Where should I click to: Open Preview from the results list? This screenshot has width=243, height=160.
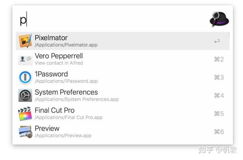(x=123, y=132)
